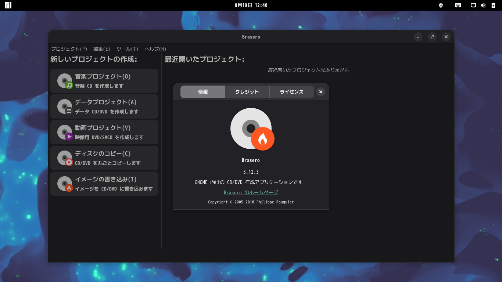
Task: Click the large Brasero logo in the about dialog
Action: [x=252, y=129]
